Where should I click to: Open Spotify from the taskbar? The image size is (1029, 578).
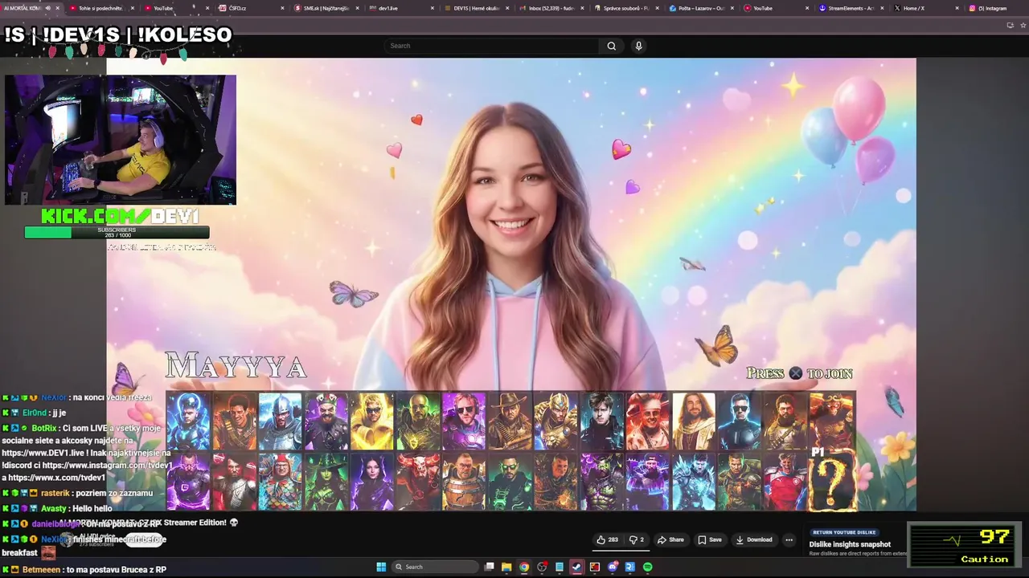[647, 567]
